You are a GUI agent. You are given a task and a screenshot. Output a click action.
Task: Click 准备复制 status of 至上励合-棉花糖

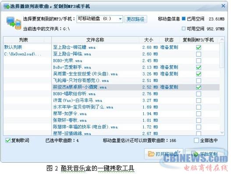coord(169,47)
